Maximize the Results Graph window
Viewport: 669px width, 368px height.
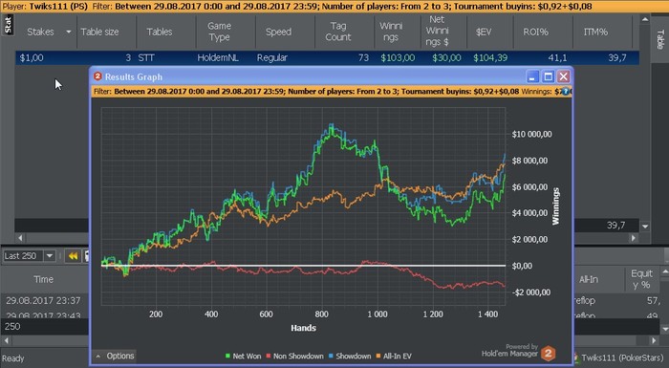pos(548,76)
